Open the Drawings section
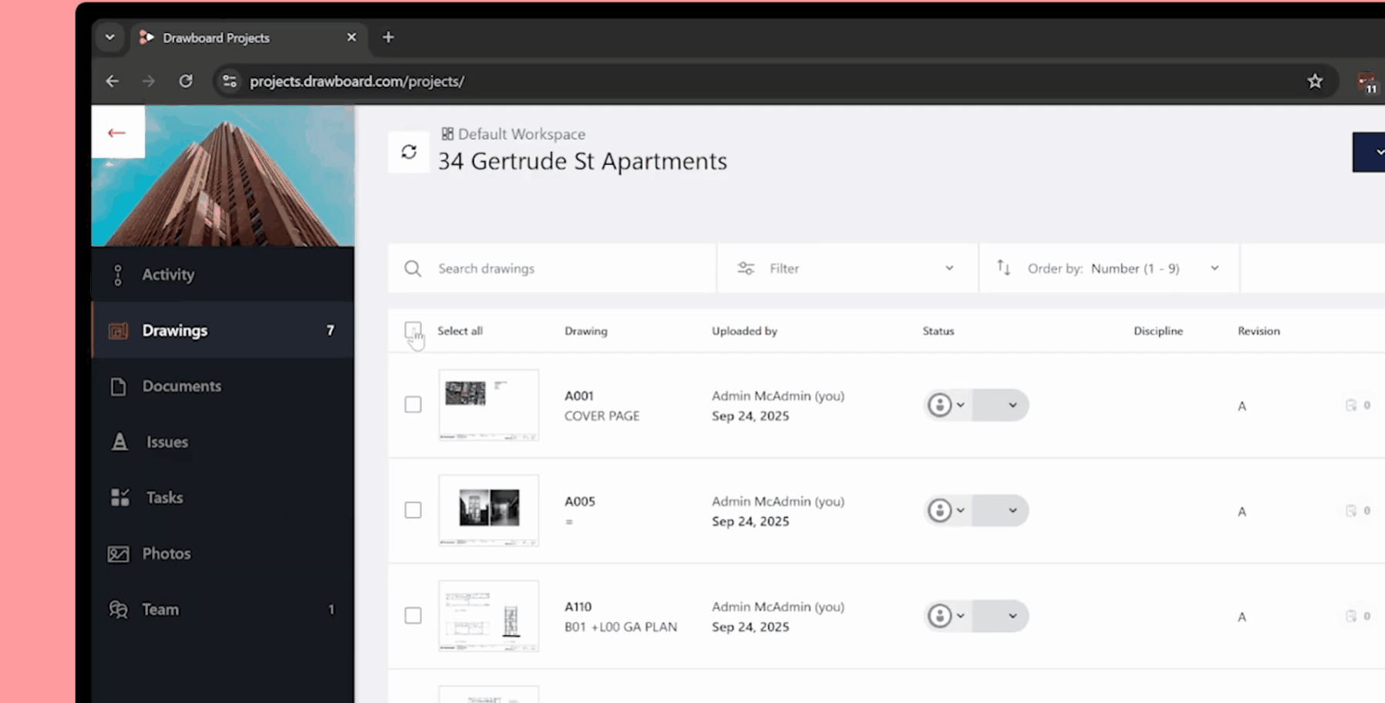Image resolution: width=1385 pixels, height=703 pixels. tap(223, 330)
